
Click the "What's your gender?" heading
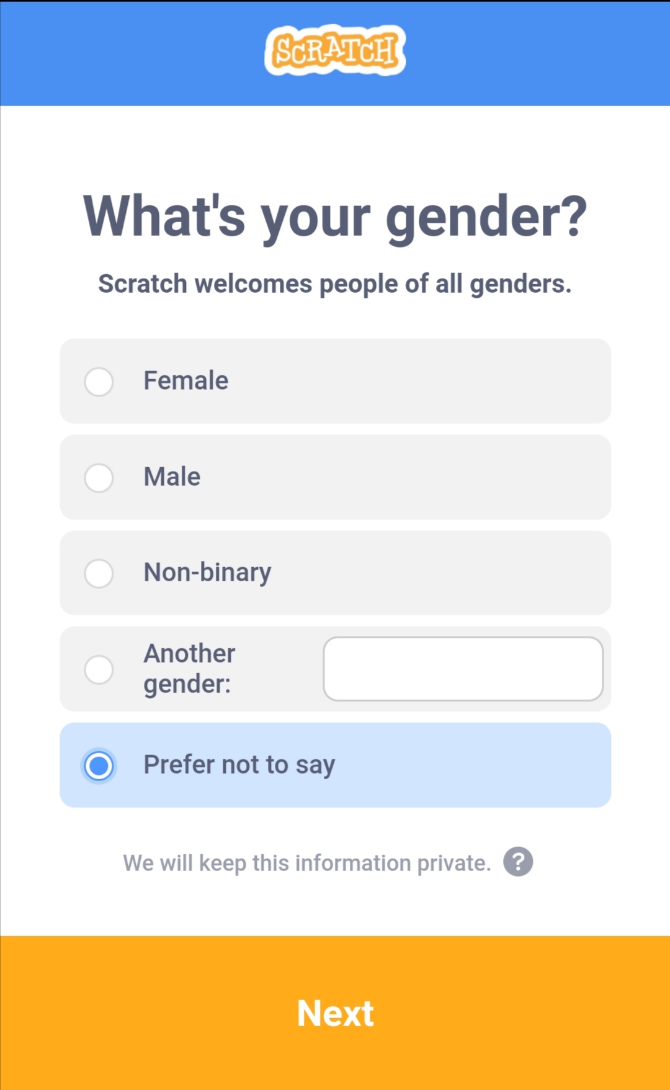(335, 216)
